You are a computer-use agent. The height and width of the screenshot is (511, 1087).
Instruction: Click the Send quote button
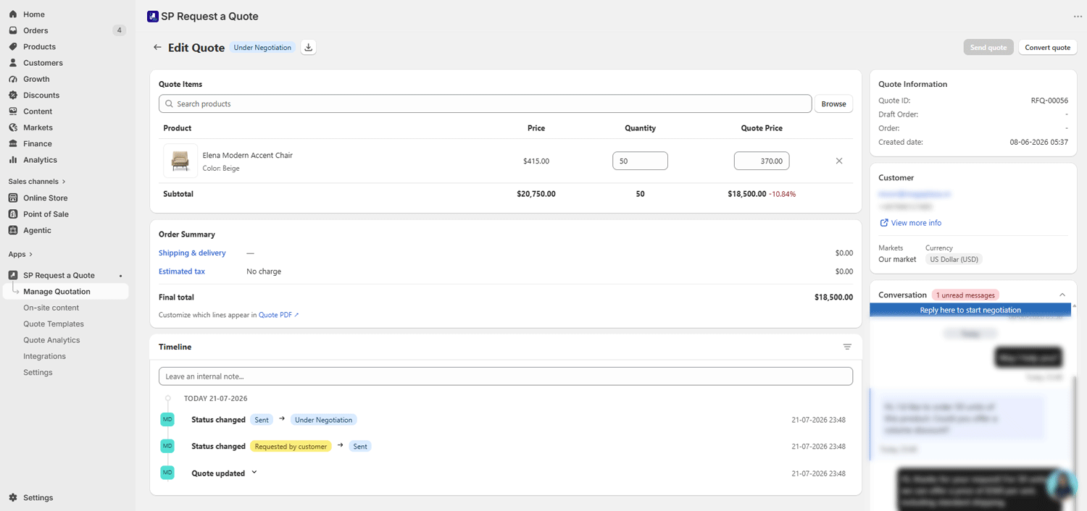pos(988,47)
